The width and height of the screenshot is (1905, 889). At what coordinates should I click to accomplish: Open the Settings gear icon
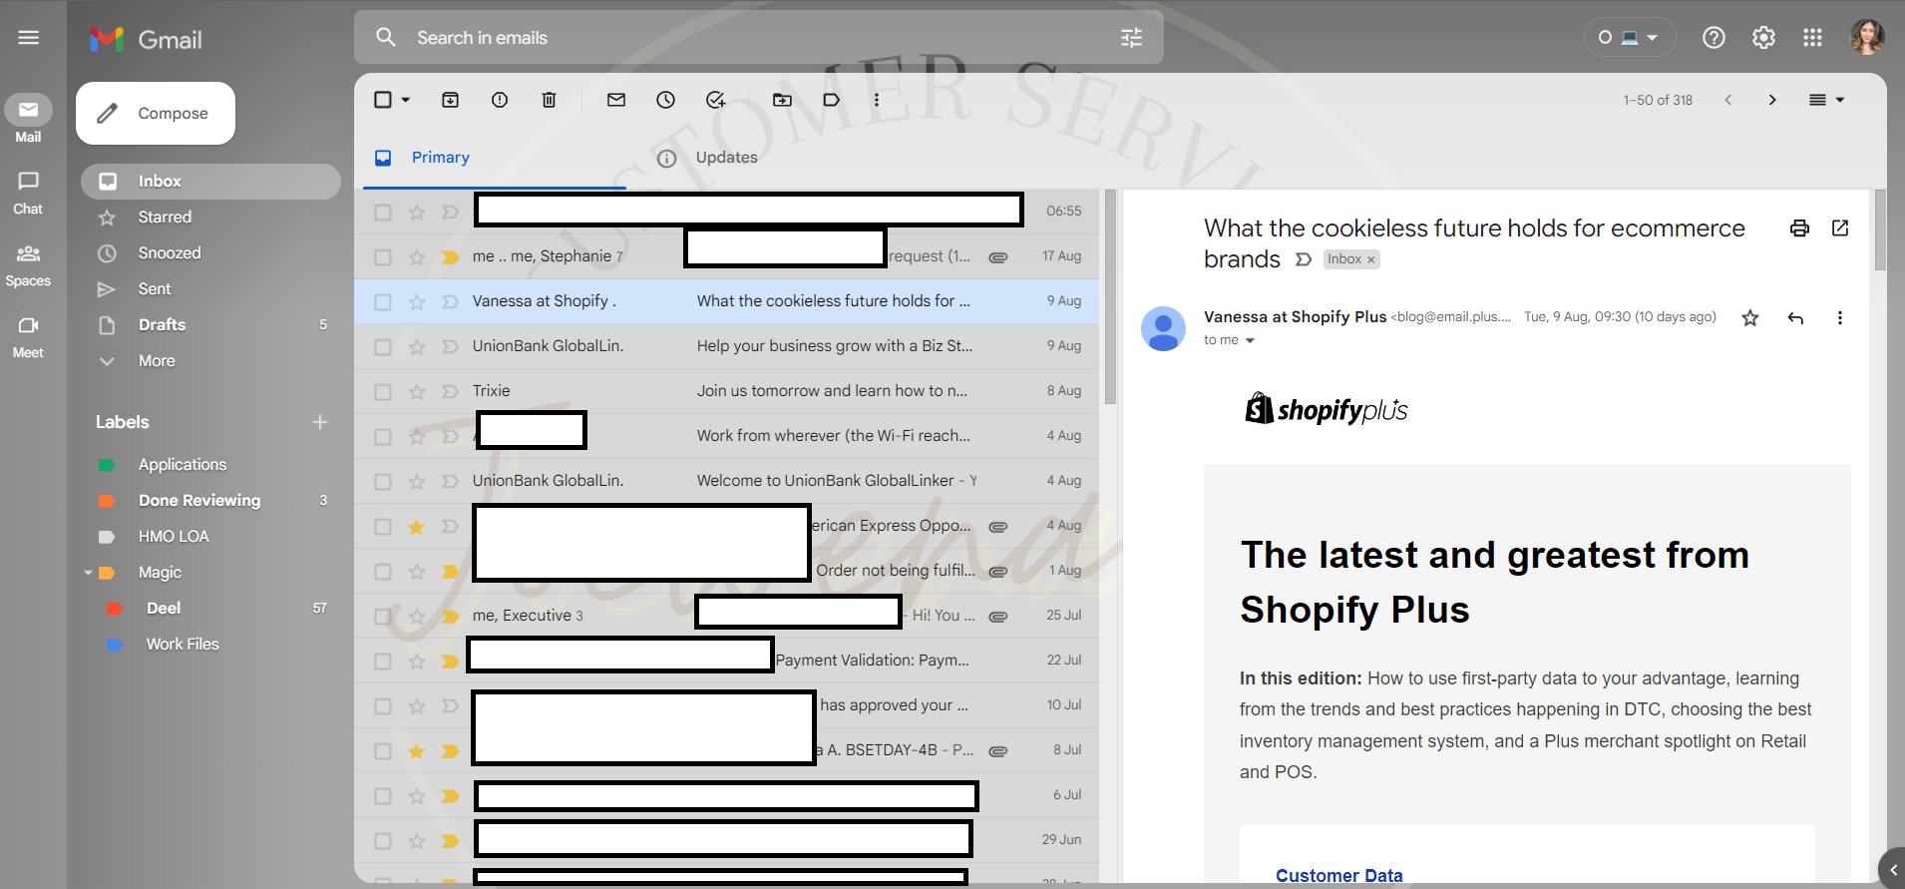pos(1763,38)
